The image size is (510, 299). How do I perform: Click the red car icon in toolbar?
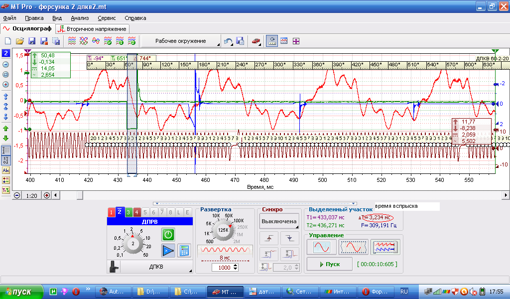click(x=256, y=41)
